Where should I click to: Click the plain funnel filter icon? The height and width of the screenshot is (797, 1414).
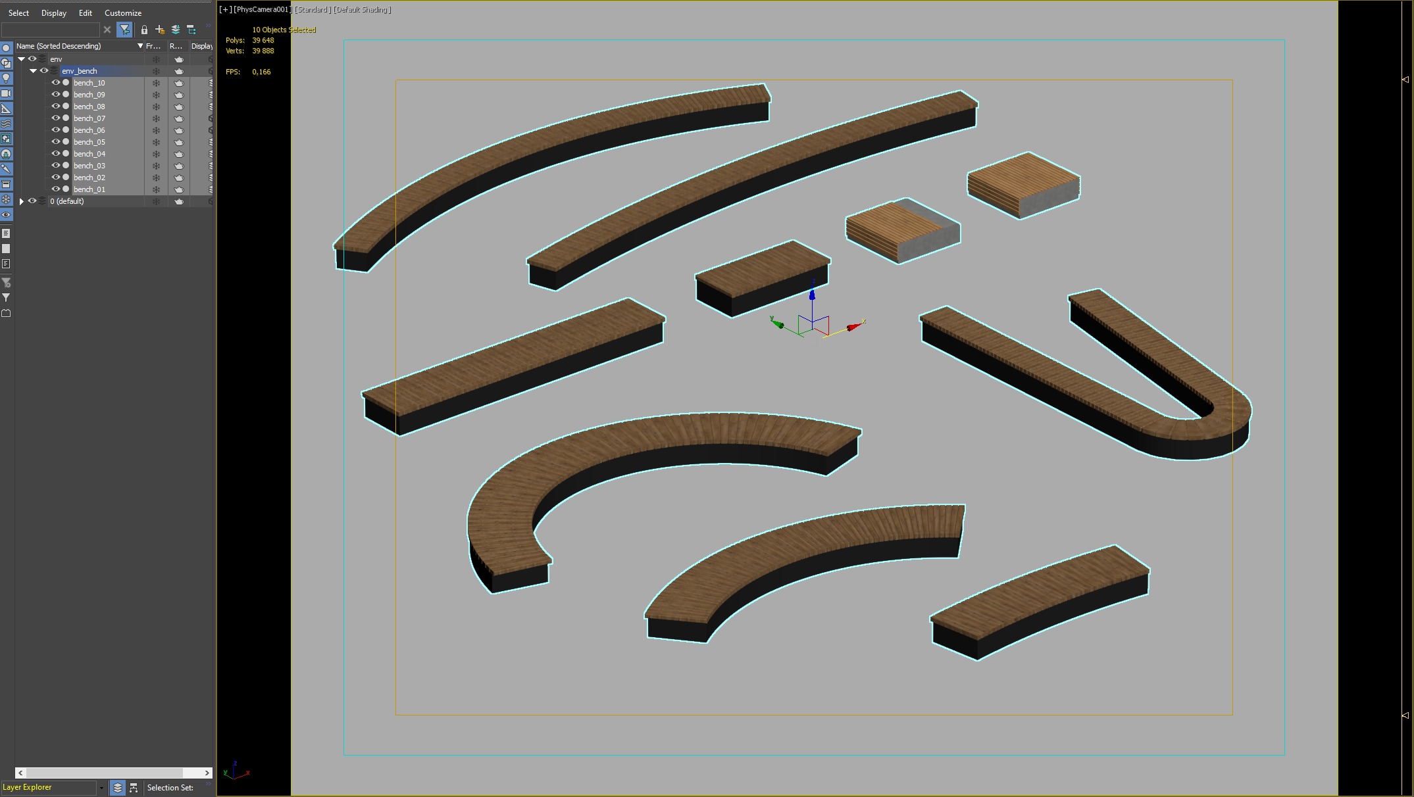pos(6,298)
